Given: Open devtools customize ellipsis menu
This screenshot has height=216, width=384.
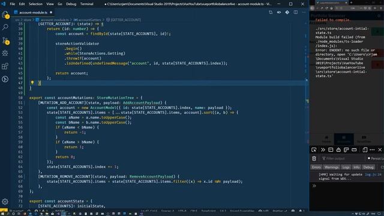Looking at the screenshot, I should (372, 149).
